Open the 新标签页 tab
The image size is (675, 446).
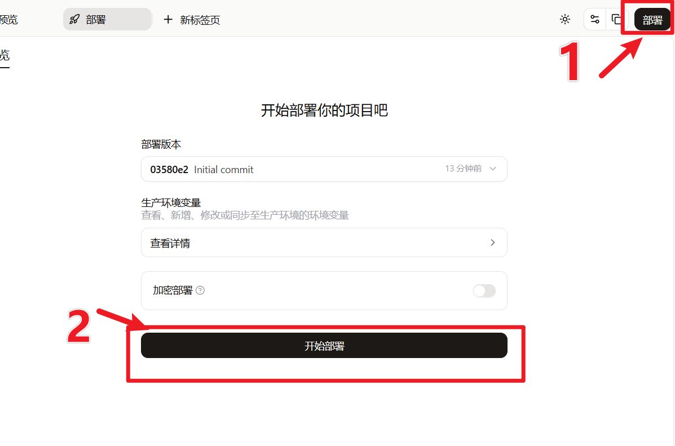pos(192,20)
